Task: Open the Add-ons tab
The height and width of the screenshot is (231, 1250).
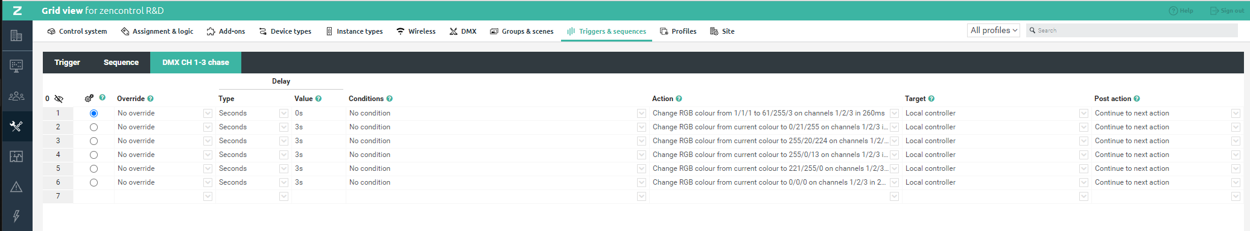Action: pos(226,31)
